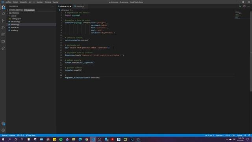Open the folder icon view in activity bar
Image resolution: width=252 pixels, height=142 pixels.
3,41
